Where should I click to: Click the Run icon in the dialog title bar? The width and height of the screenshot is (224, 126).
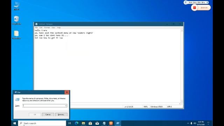click(15, 92)
